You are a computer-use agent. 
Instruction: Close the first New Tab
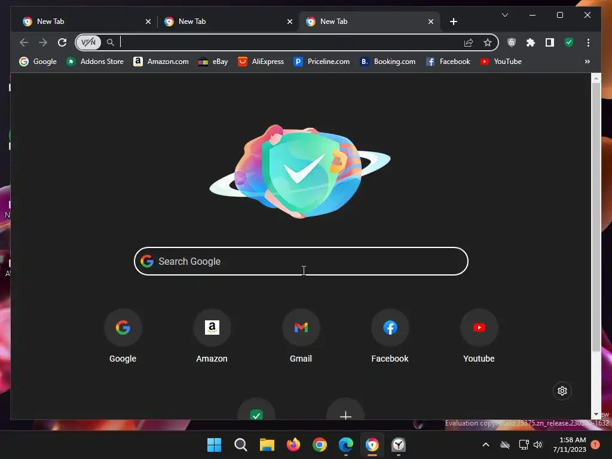(x=148, y=22)
